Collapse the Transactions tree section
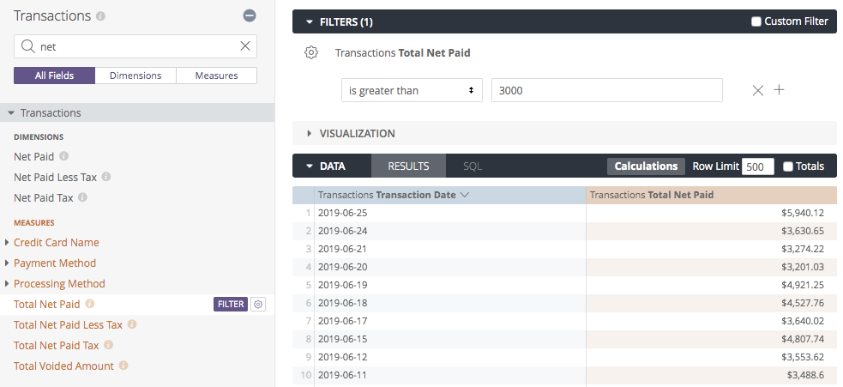 coord(10,112)
